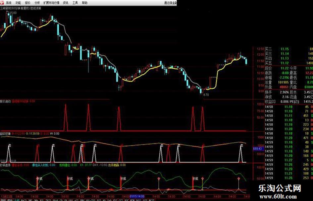Click the 出手就赢 indicator value
The height and width of the screenshot is (201, 313).
pyautogui.click(x=117, y=165)
